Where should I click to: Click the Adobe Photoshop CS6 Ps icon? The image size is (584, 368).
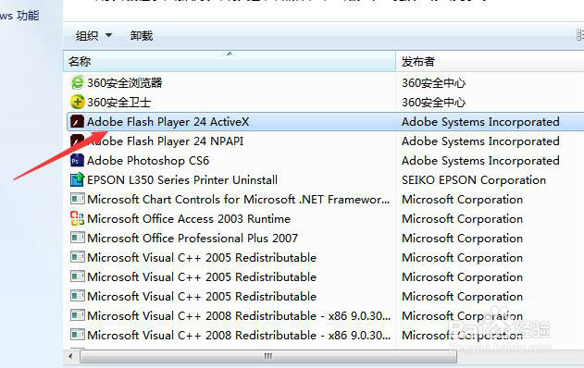tap(77, 160)
